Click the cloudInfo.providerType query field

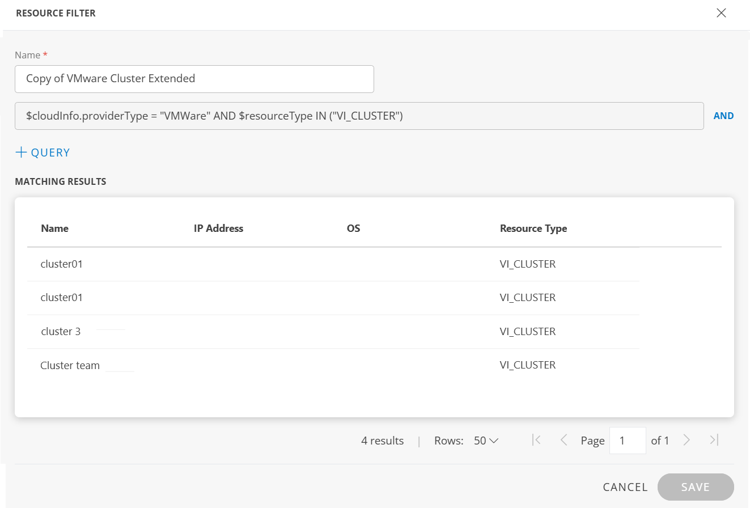[359, 116]
